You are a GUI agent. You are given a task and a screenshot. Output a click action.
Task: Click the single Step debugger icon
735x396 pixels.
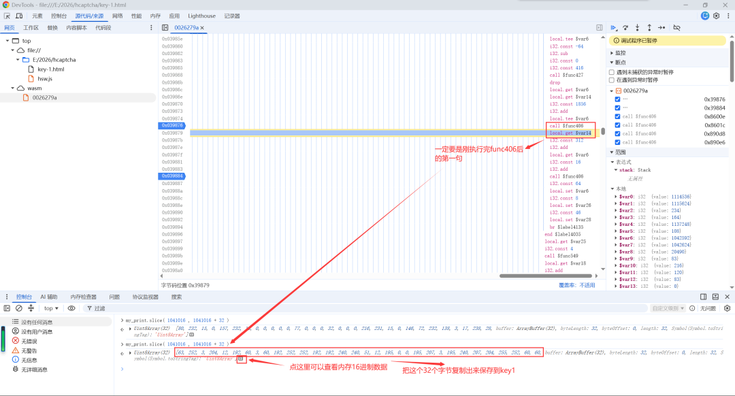(x=661, y=28)
